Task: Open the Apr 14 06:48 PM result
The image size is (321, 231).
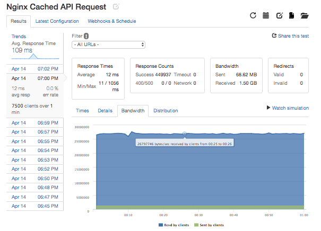Action: click(35, 188)
